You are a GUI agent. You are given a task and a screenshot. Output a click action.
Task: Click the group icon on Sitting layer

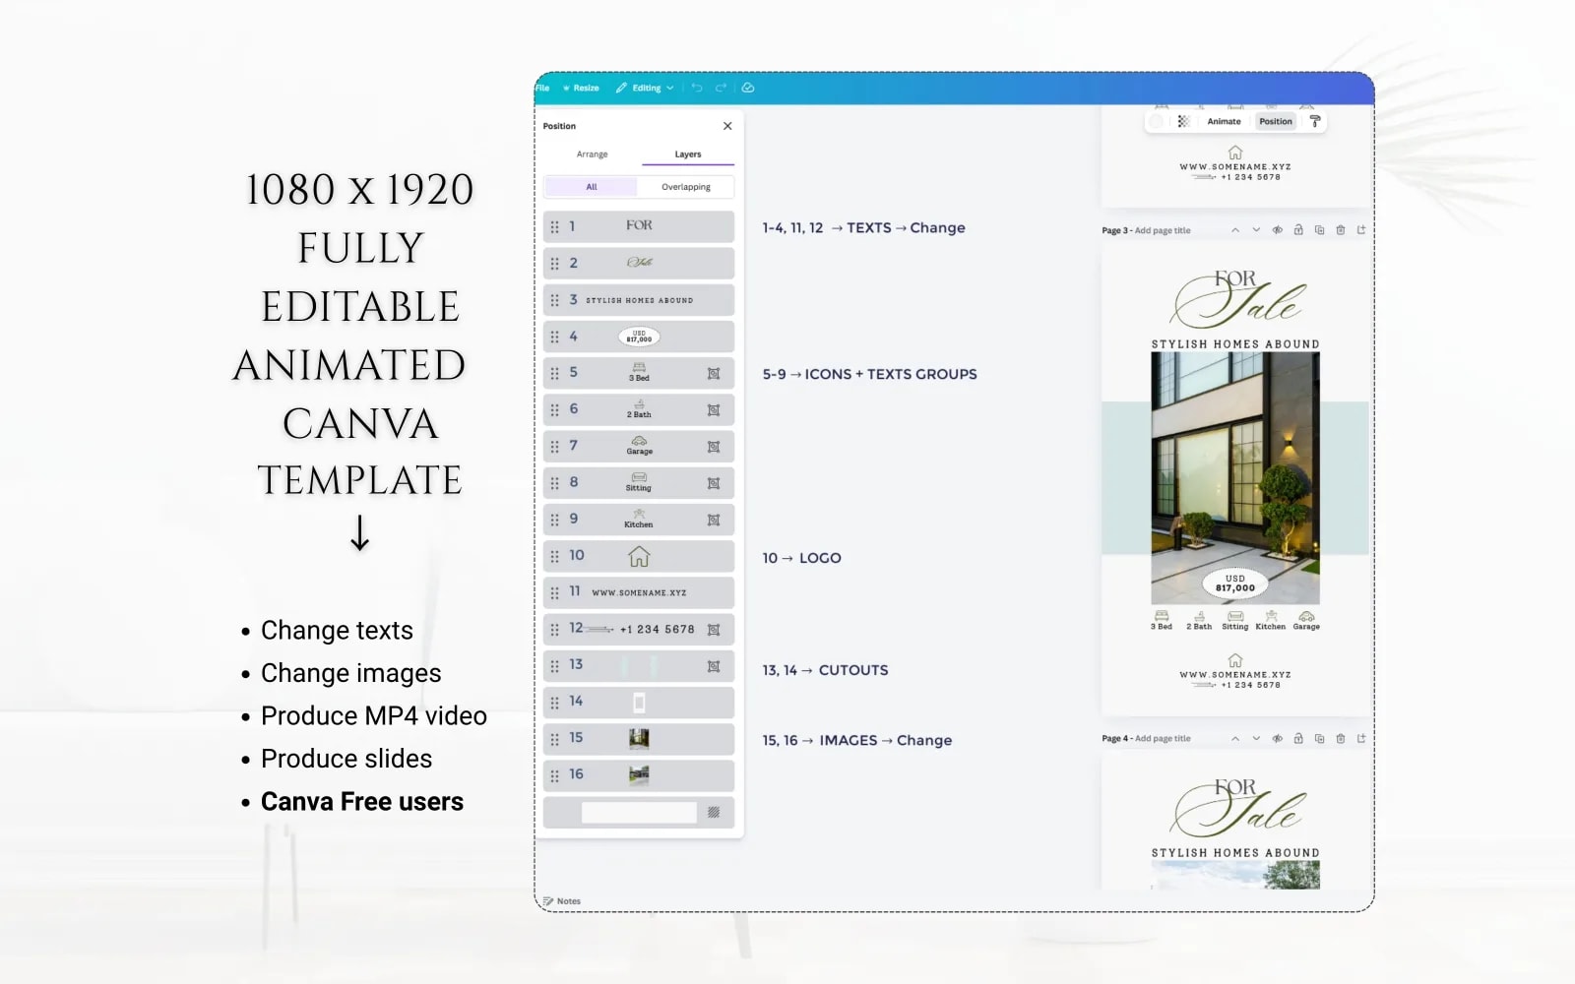[714, 483]
